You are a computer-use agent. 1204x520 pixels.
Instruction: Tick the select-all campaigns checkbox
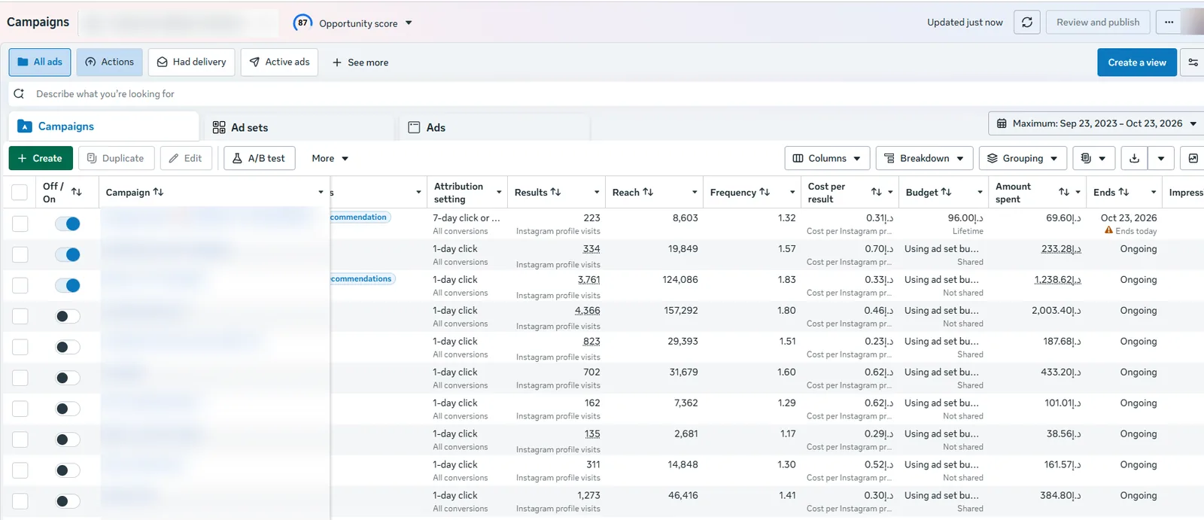[20, 193]
